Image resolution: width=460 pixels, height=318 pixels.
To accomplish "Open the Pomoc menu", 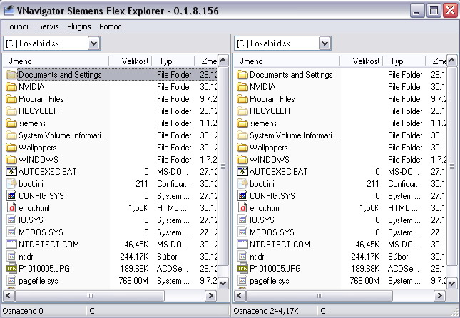I will coord(111,26).
